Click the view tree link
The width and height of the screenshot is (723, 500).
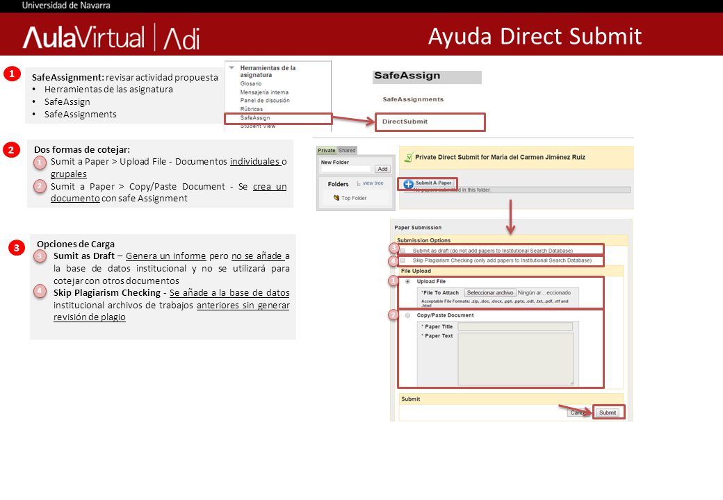pyautogui.click(x=373, y=183)
